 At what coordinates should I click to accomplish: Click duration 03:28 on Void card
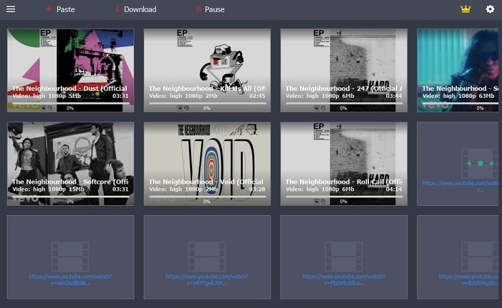(x=257, y=189)
